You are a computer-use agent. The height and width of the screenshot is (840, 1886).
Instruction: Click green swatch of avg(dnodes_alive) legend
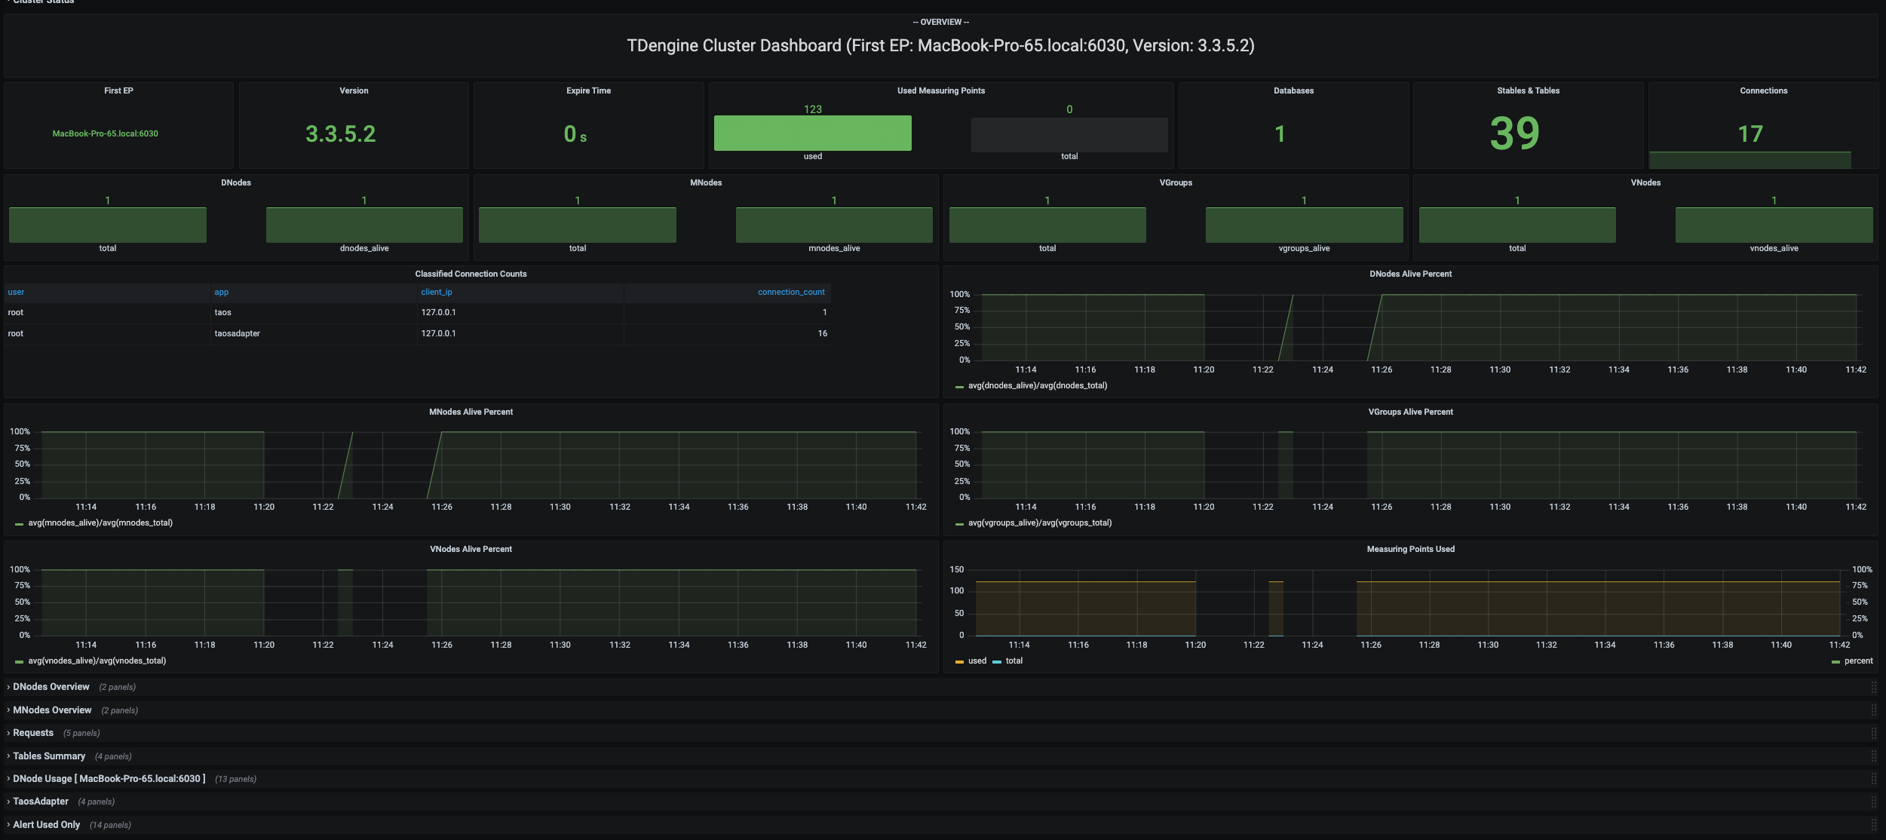click(x=959, y=387)
